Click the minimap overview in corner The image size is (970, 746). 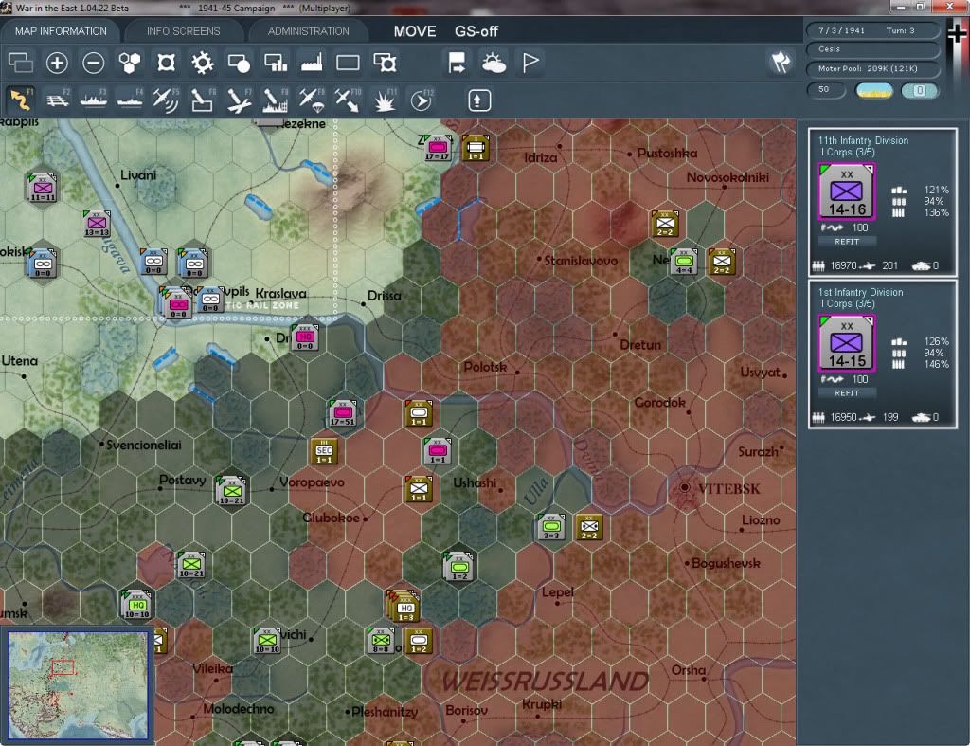(78, 684)
